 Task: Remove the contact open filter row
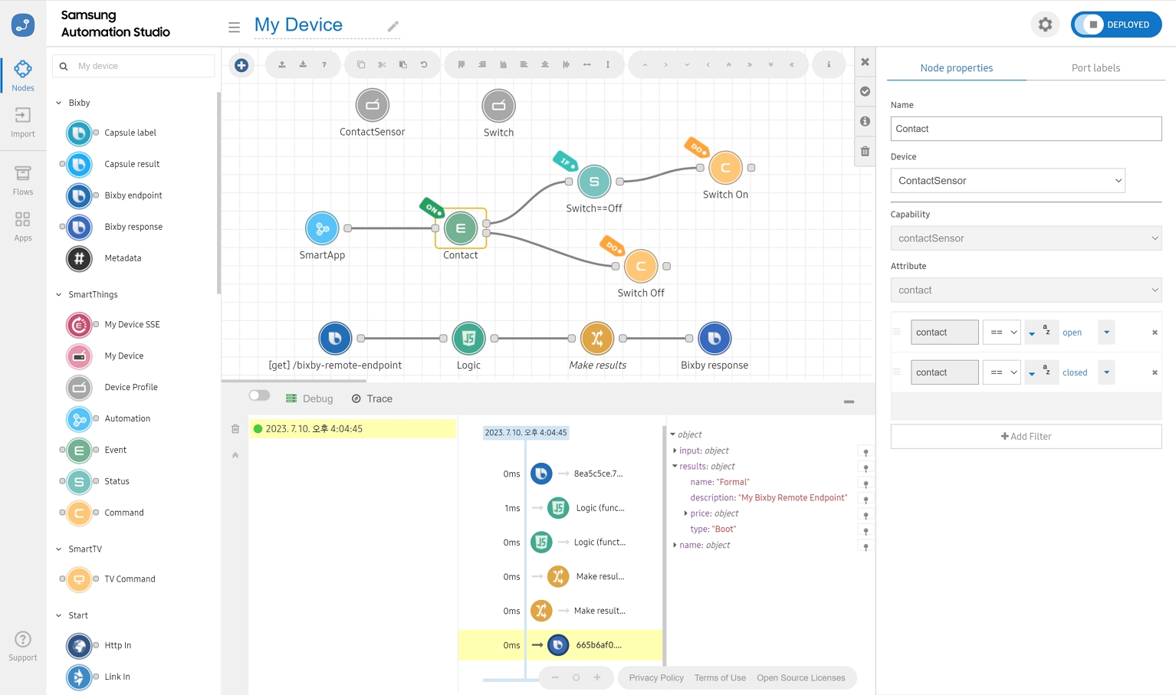(x=1155, y=333)
